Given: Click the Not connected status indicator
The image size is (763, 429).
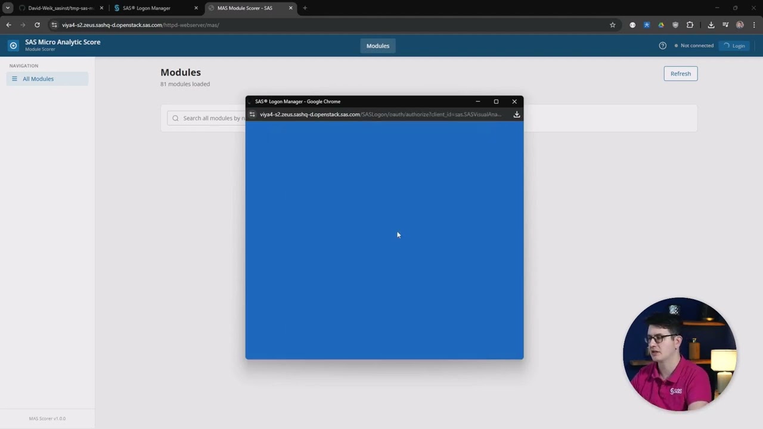Looking at the screenshot, I should 694,46.
